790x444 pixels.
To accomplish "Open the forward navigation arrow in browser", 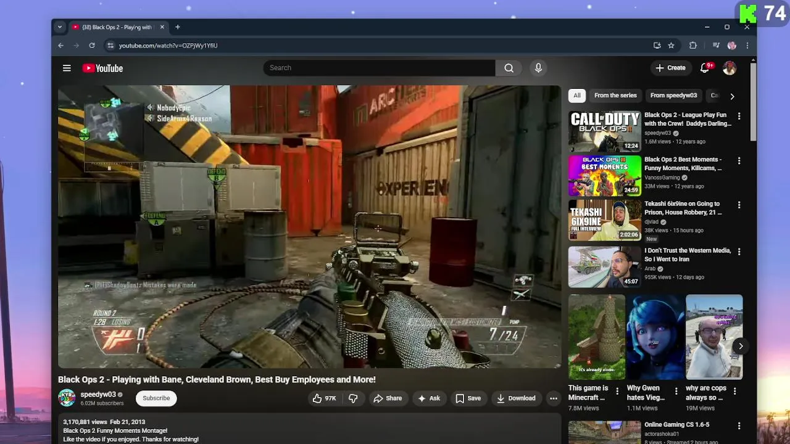I will [76, 46].
